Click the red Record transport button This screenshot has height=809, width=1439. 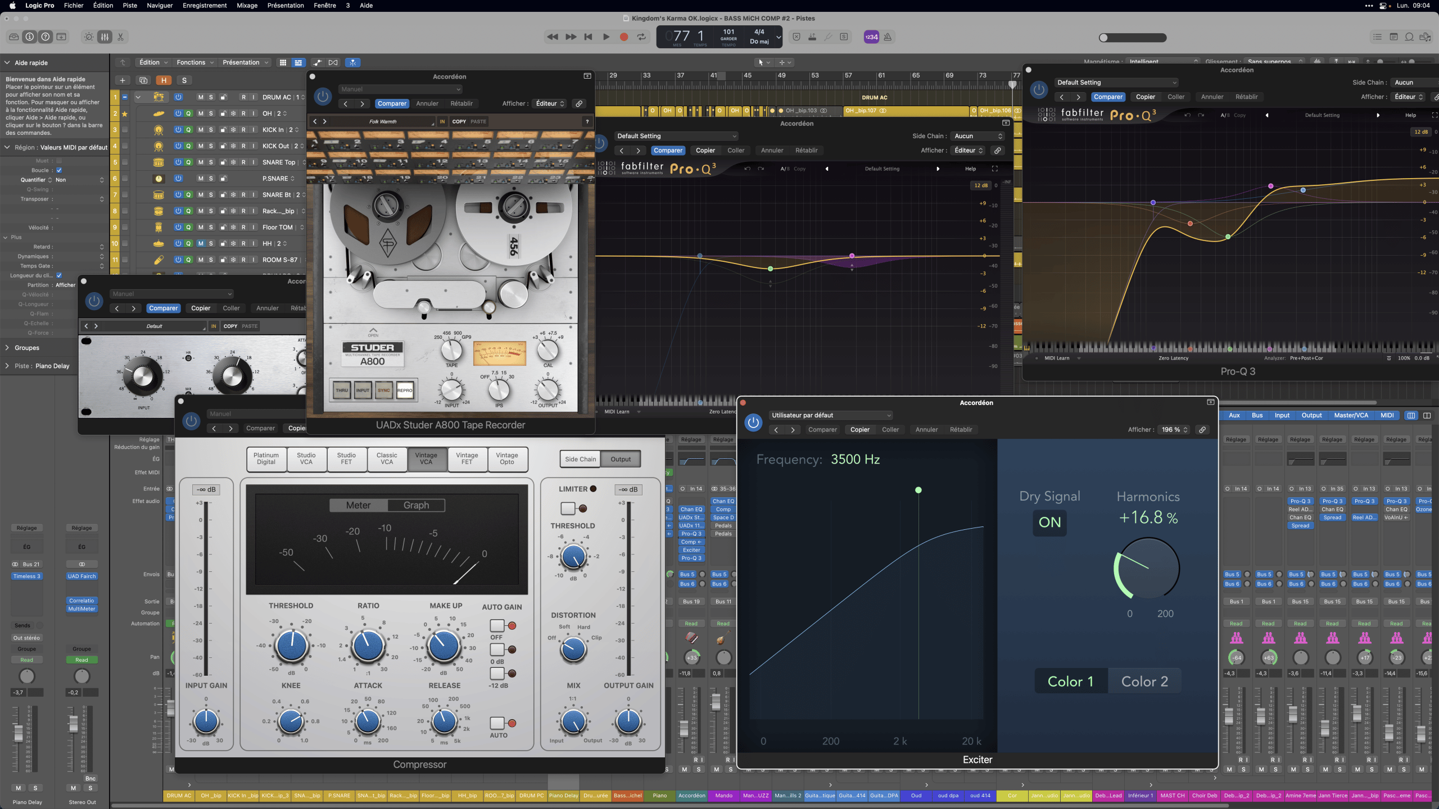[623, 37]
